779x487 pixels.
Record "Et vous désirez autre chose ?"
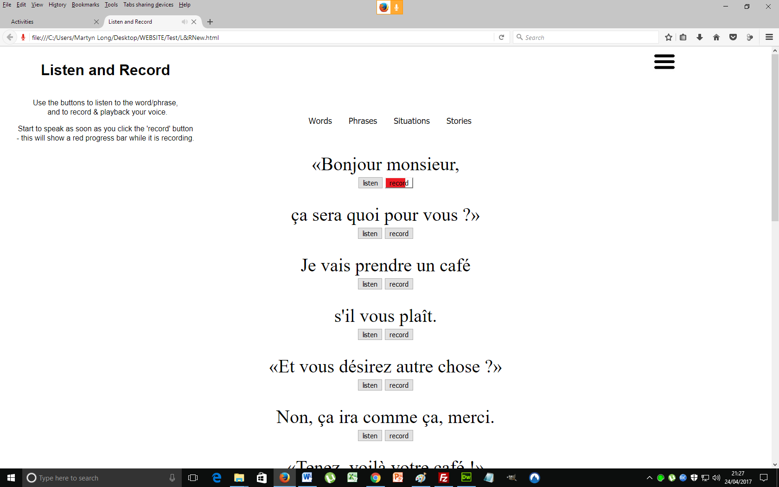(x=399, y=385)
